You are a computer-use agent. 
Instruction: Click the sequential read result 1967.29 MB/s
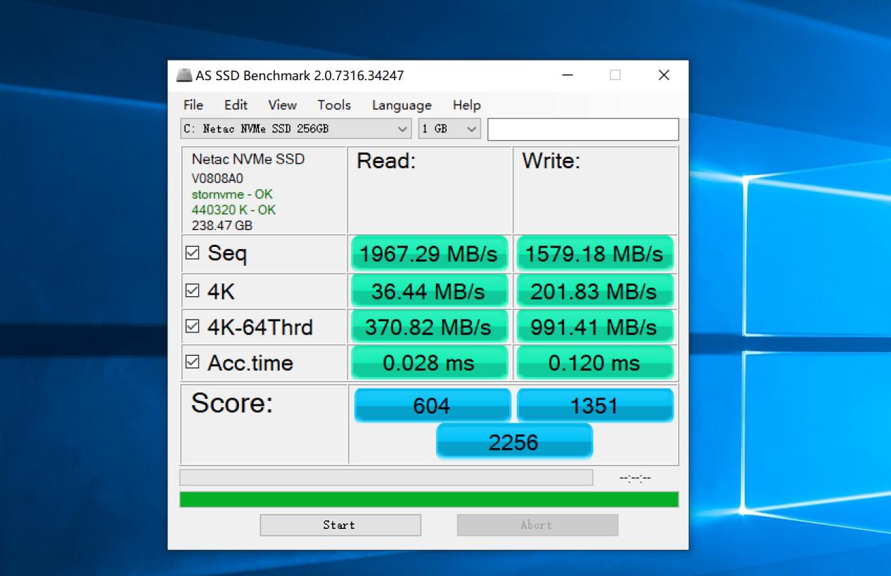click(x=429, y=253)
